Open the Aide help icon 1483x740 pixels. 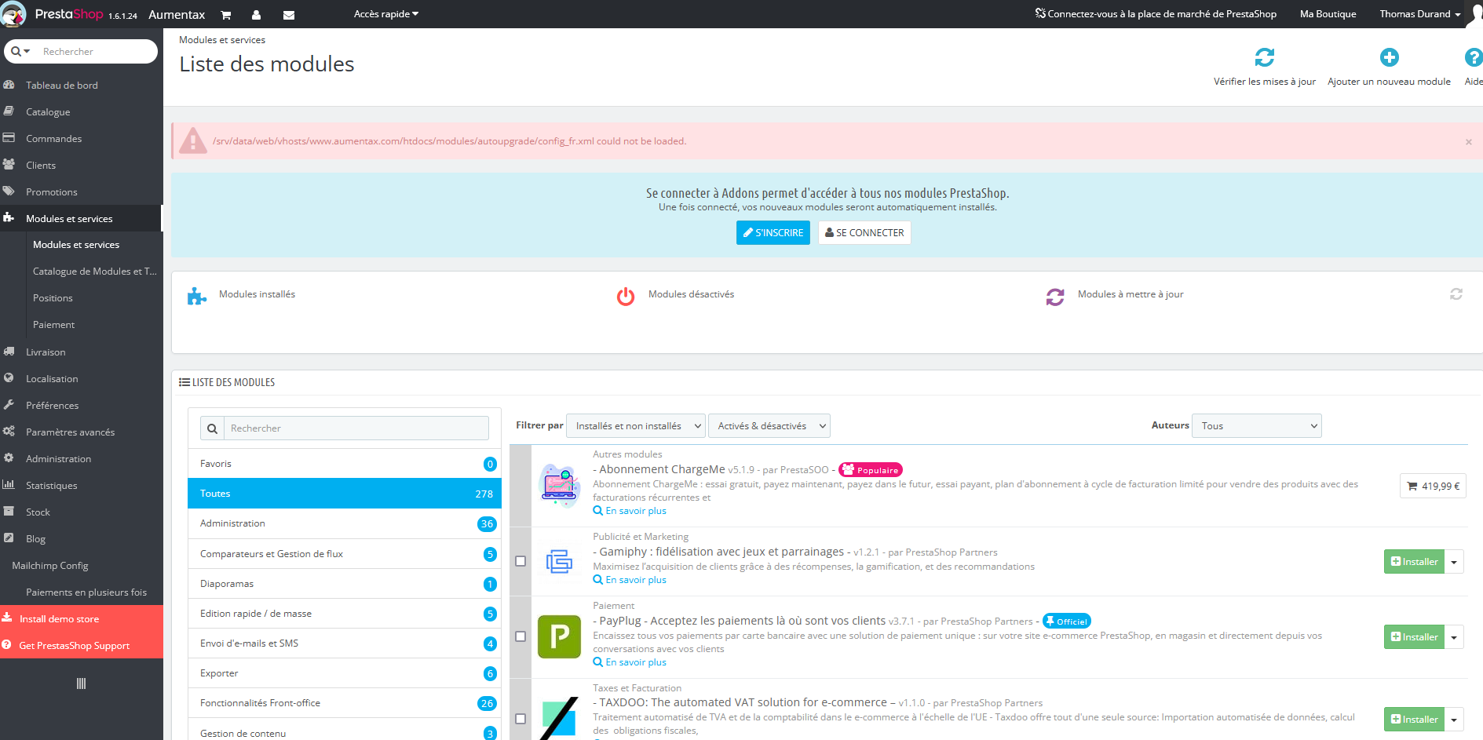point(1474,57)
